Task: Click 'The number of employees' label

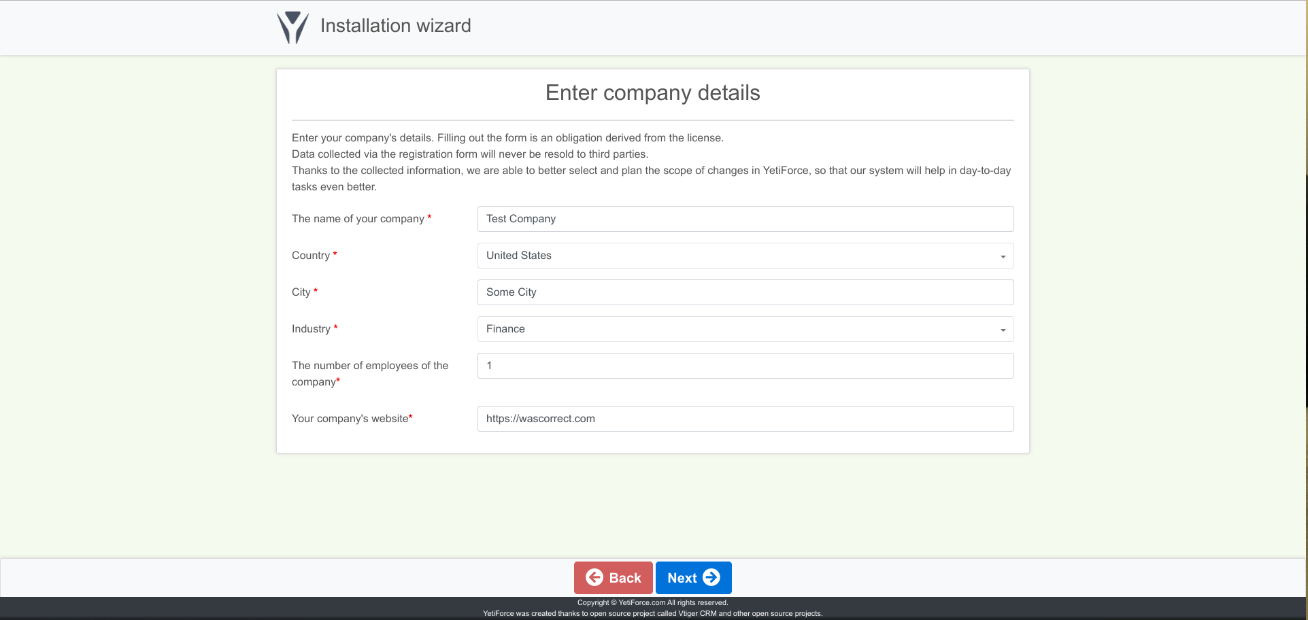Action: (370, 374)
